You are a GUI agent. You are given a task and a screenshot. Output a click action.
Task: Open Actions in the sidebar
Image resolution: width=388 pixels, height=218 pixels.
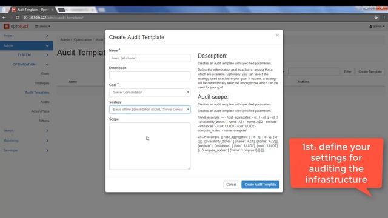44,121
